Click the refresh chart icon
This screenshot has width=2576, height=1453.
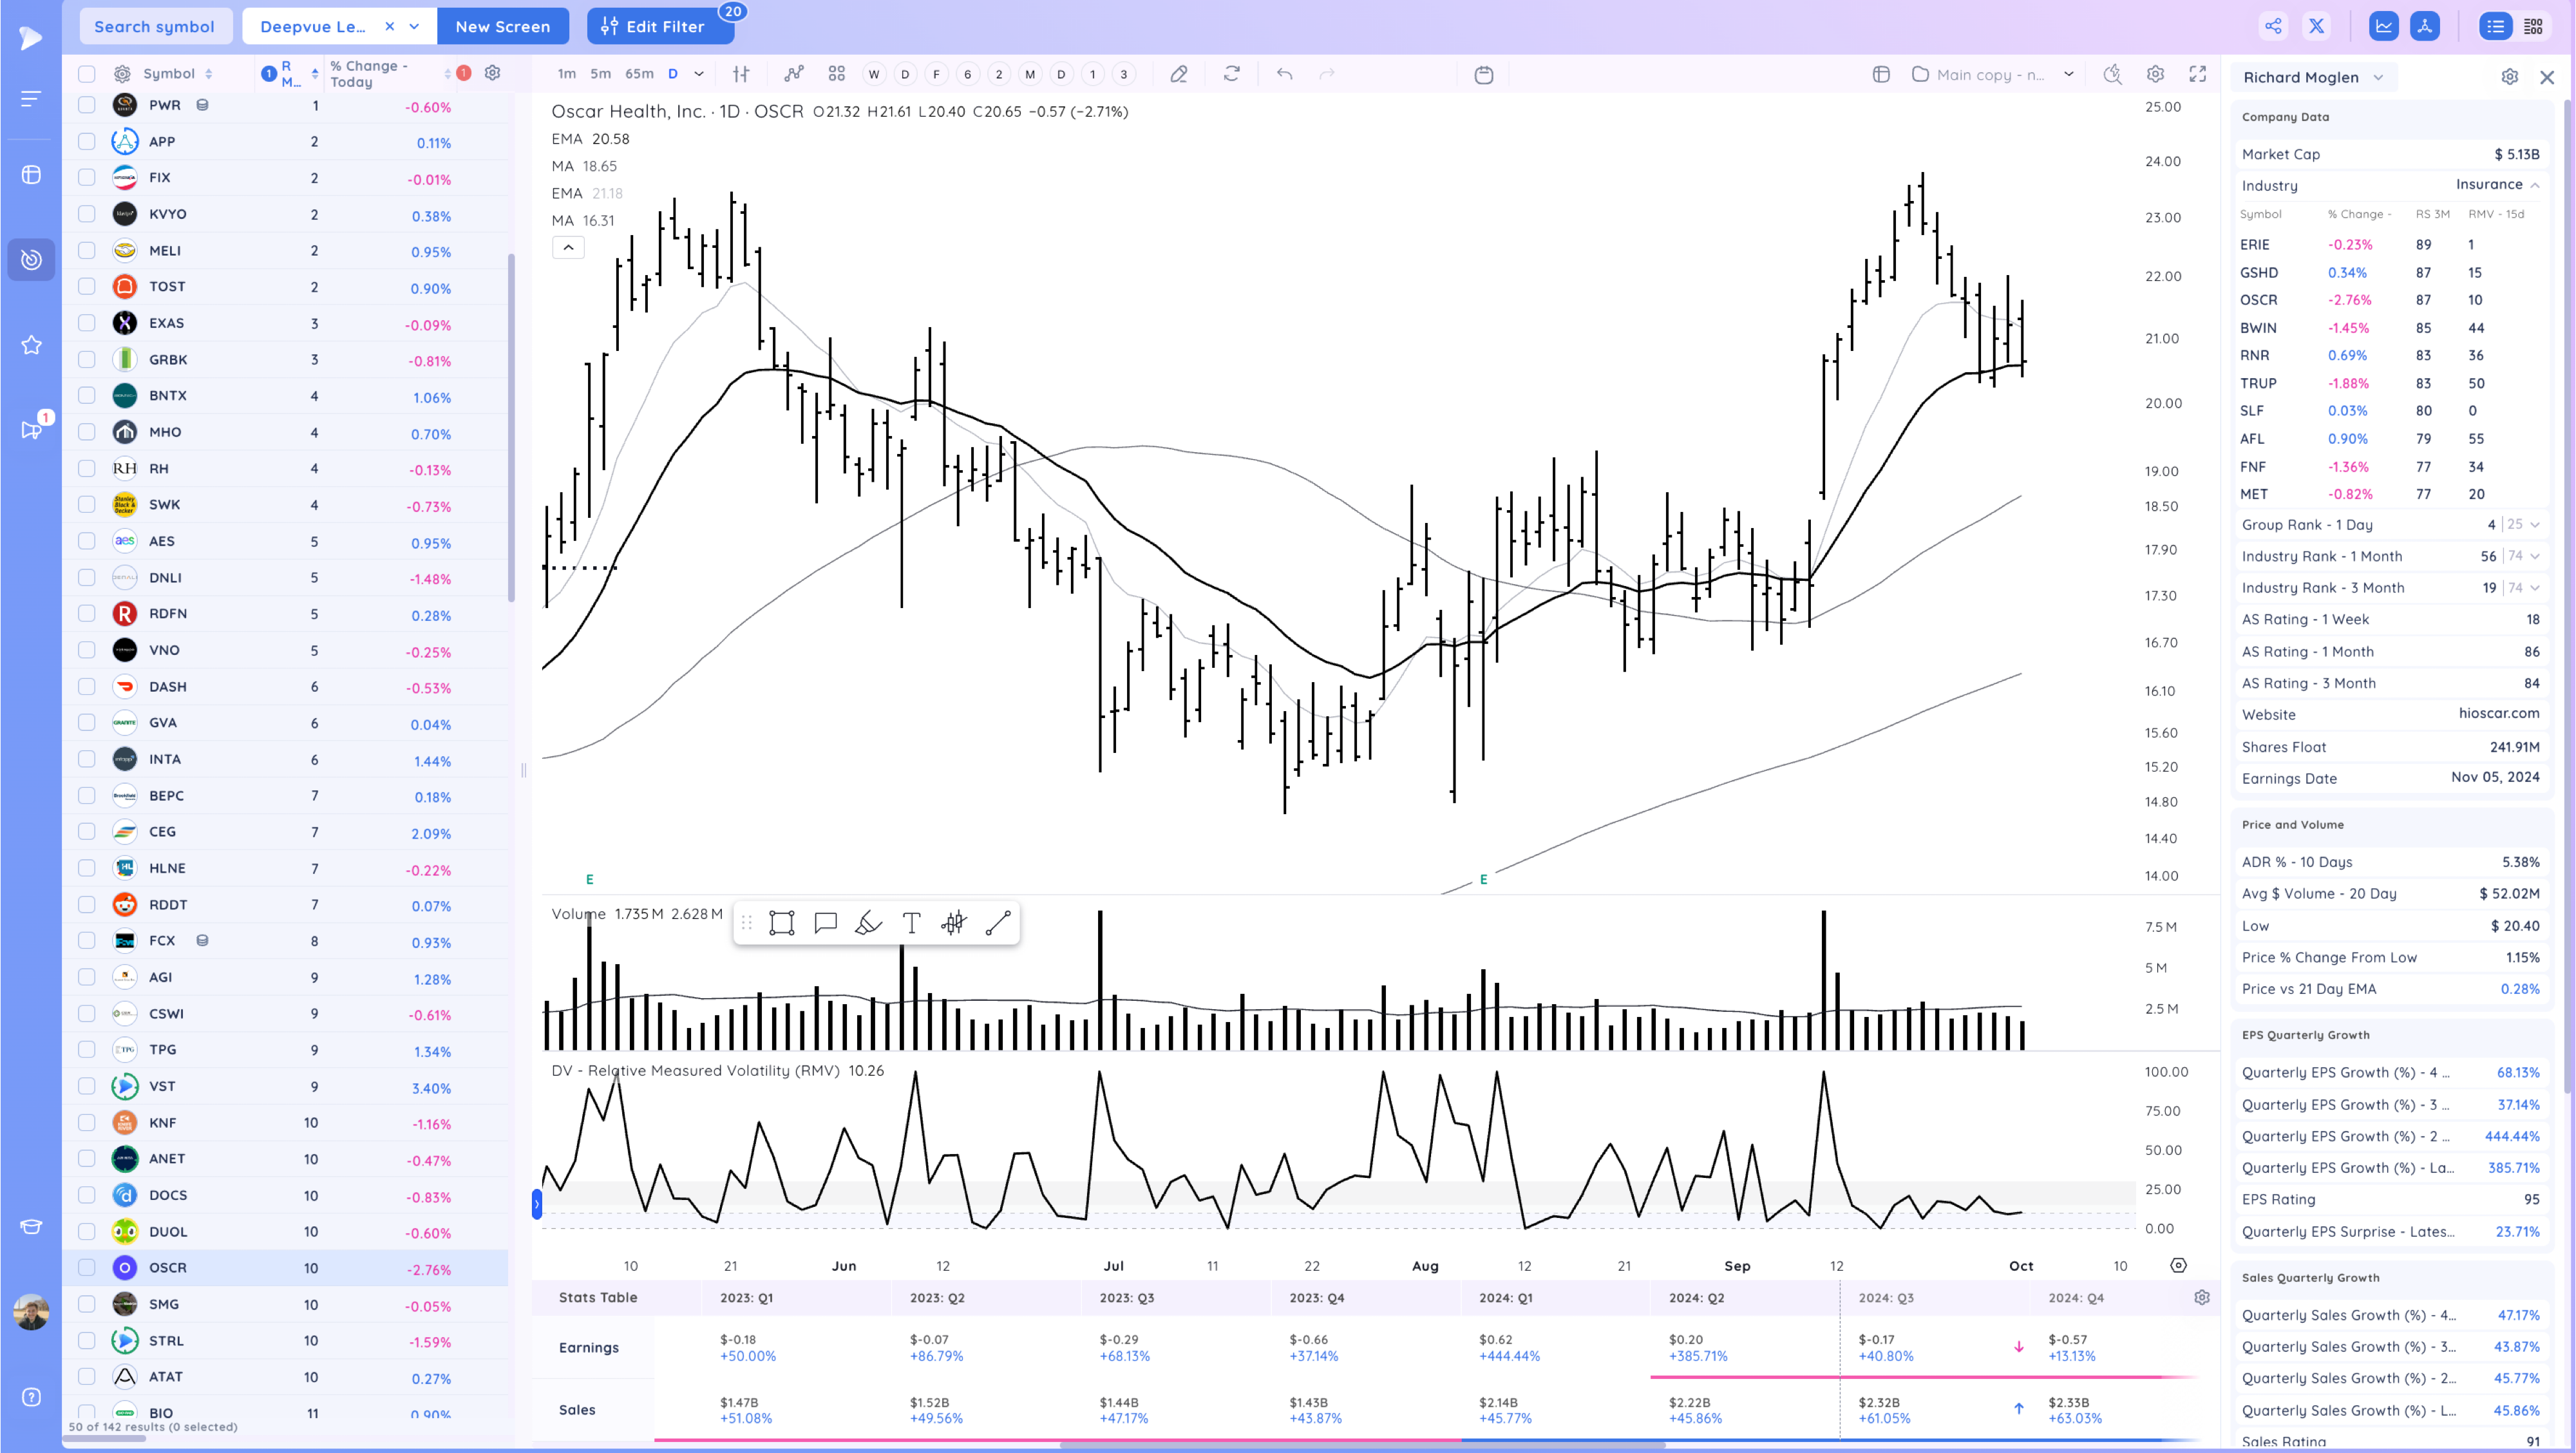tap(1231, 74)
